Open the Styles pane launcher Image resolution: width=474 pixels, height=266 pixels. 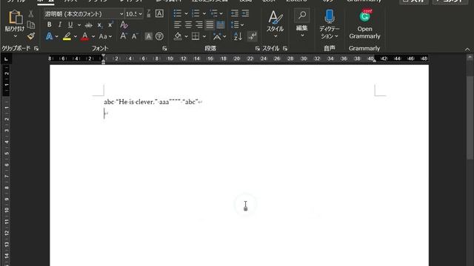pyautogui.click(x=285, y=48)
